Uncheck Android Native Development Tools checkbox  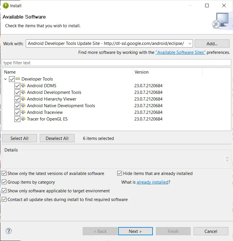point(17,106)
